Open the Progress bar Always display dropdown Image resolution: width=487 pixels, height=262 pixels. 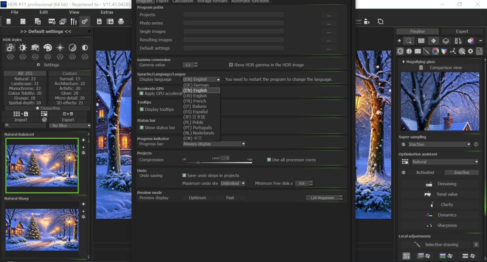pyautogui.click(x=214, y=144)
